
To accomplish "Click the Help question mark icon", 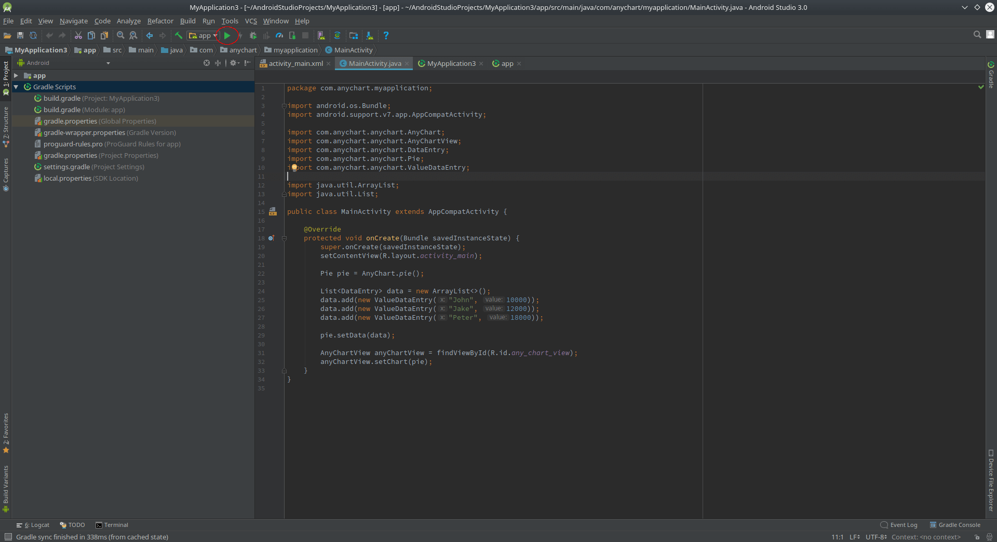I will point(386,35).
